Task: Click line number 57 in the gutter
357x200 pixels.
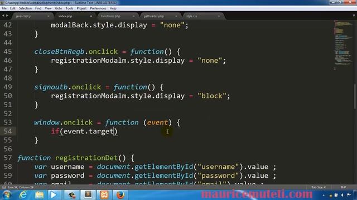Action: (x=8, y=158)
